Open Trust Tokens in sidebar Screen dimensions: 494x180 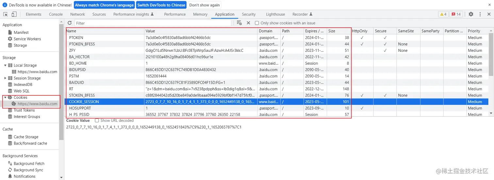24,110
